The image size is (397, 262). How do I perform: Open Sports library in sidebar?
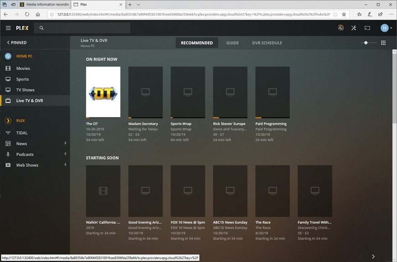(35, 79)
